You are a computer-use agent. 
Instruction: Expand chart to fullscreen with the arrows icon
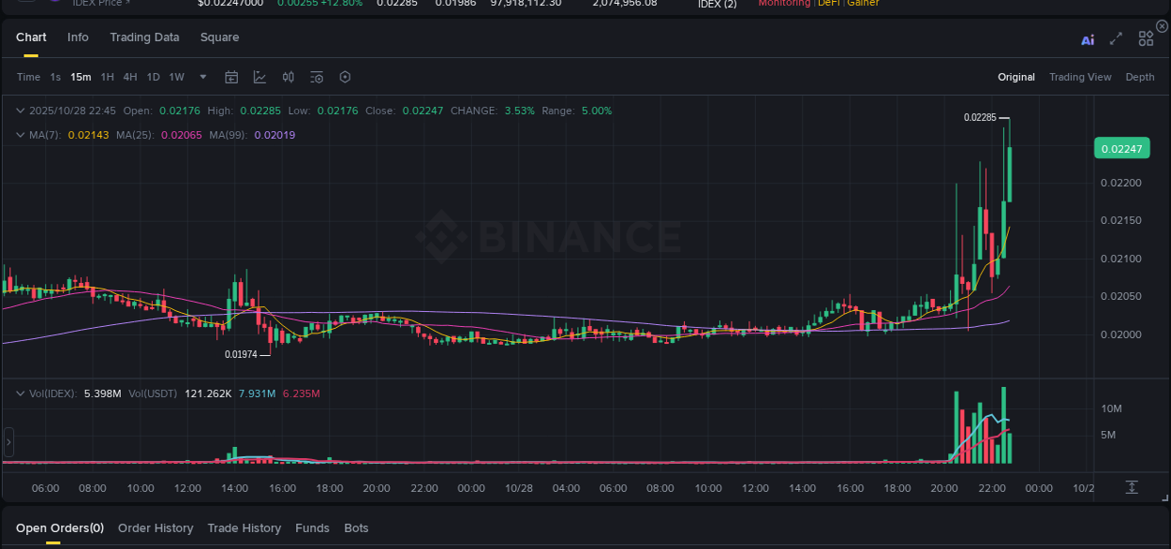pos(1115,38)
